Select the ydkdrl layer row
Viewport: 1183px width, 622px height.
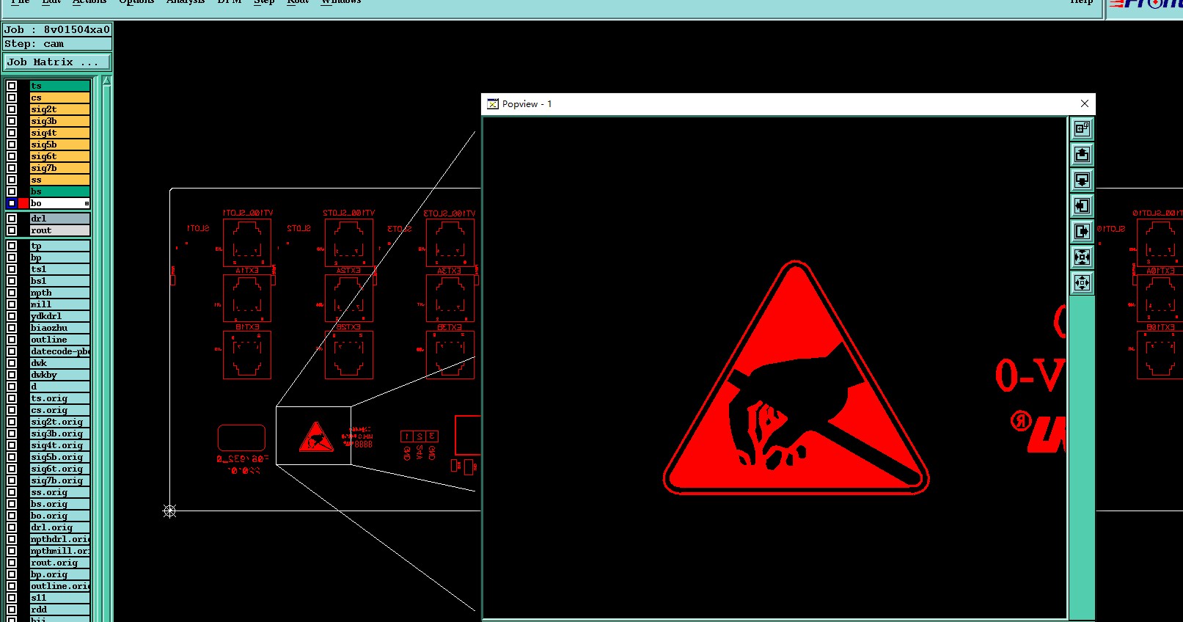coord(59,316)
